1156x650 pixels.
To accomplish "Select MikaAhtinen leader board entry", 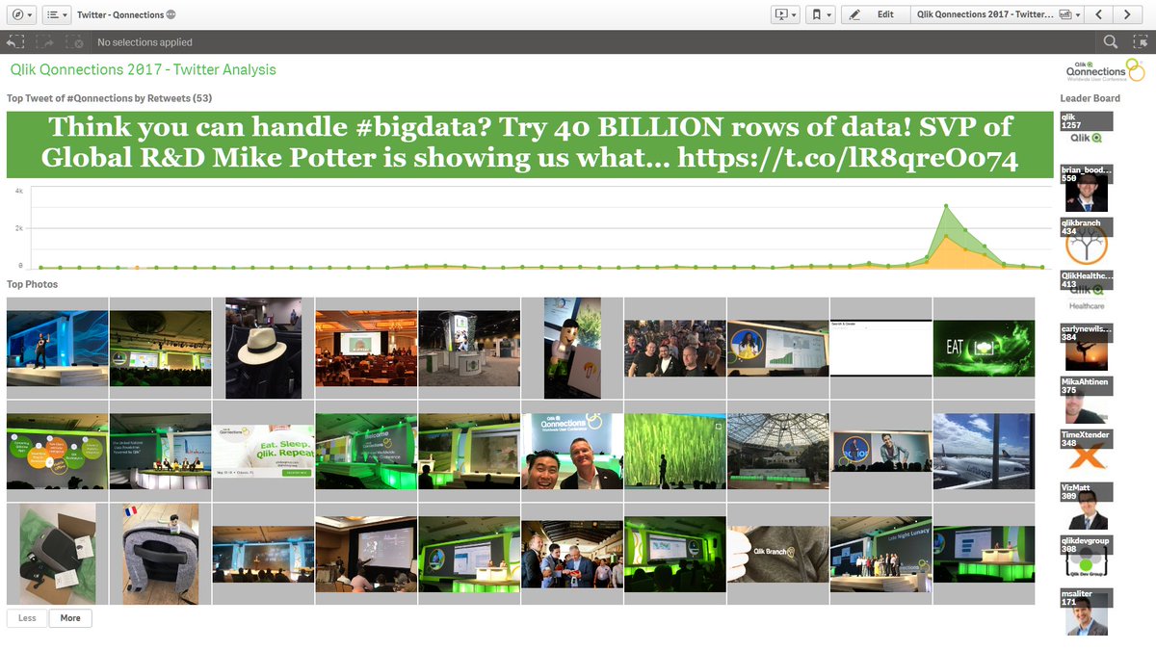I will 1087,400.
